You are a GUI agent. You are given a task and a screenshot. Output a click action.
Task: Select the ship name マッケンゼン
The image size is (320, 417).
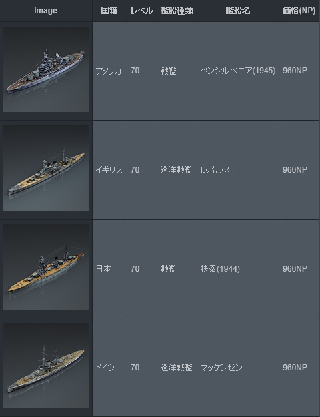pyautogui.click(x=221, y=368)
